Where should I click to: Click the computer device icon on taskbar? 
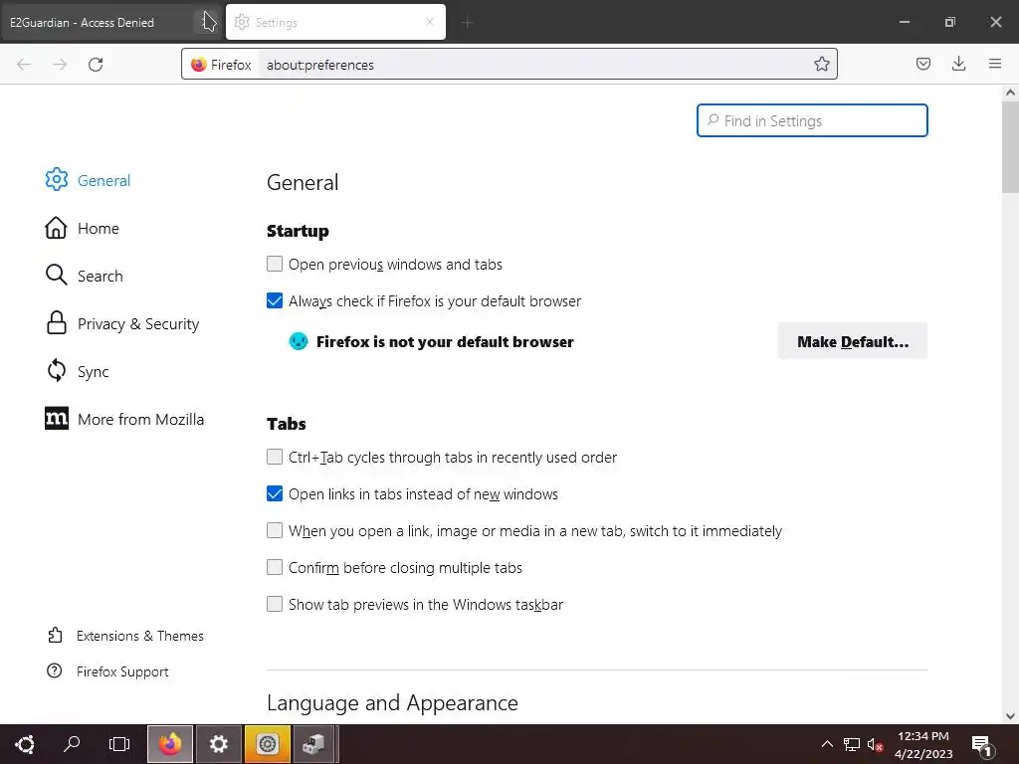point(313,744)
